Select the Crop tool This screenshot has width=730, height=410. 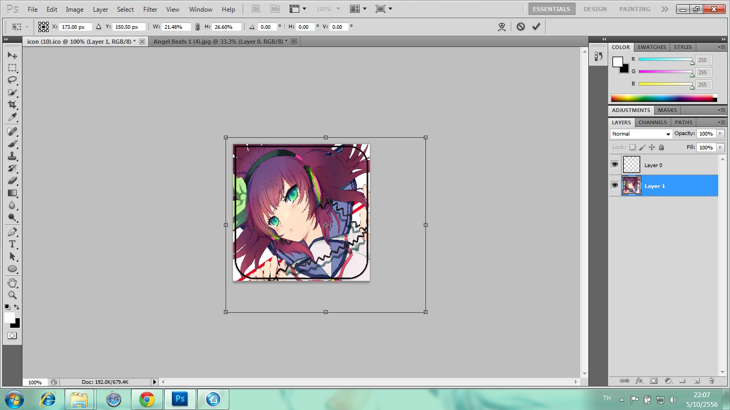(x=12, y=105)
